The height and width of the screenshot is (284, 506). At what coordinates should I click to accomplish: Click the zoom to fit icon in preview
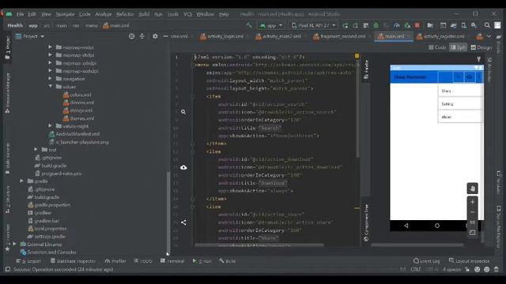[x=473, y=233]
